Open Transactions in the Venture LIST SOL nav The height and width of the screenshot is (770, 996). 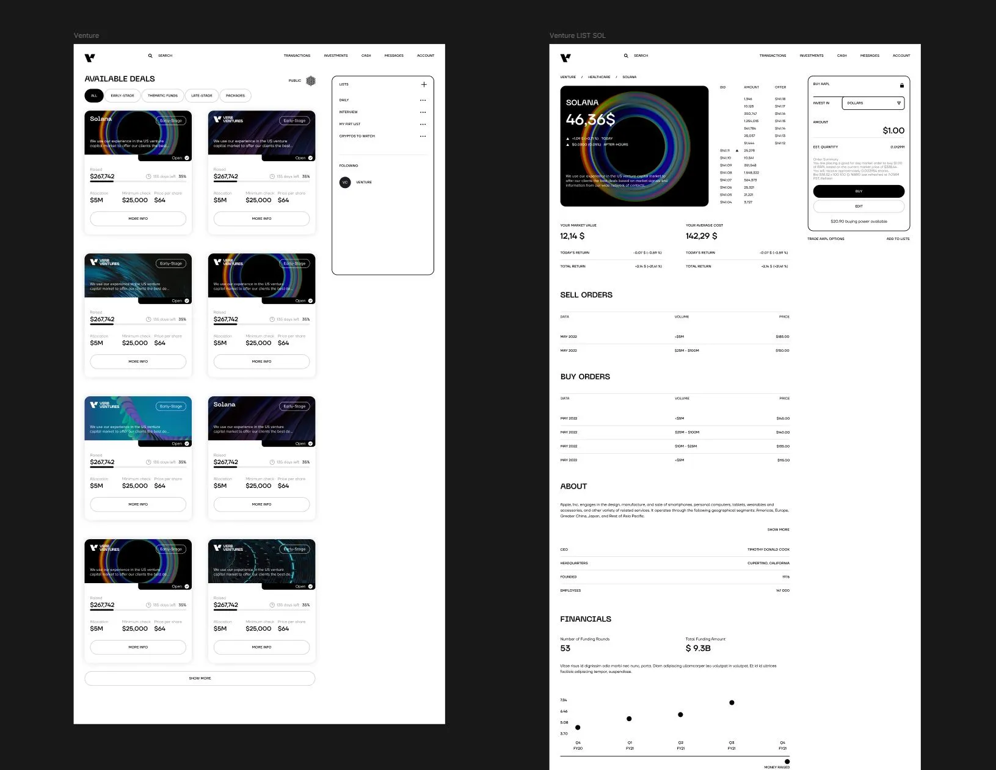(772, 56)
